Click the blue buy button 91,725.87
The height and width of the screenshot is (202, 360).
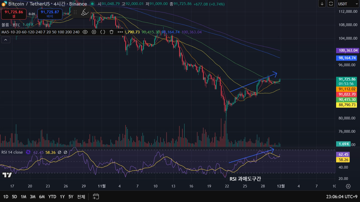(50, 14)
